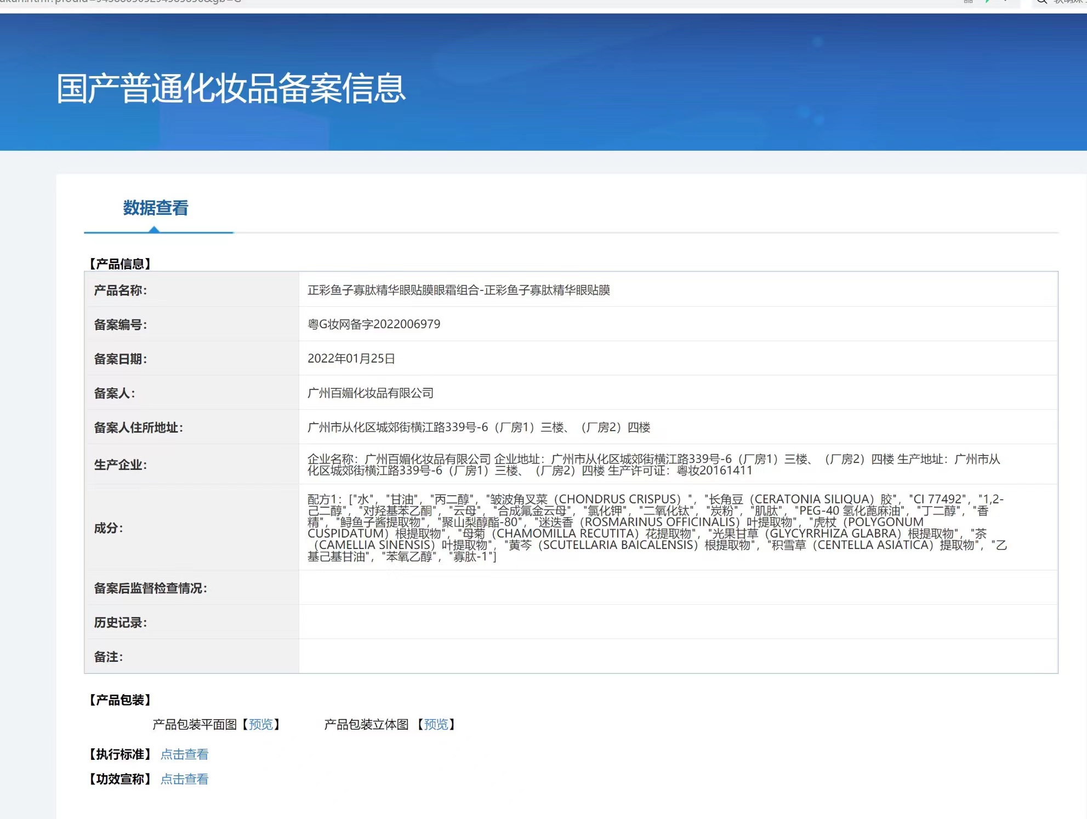Click the 【产品信息】 section heading
This screenshot has height=819, width=1087.
coord(120,264)
